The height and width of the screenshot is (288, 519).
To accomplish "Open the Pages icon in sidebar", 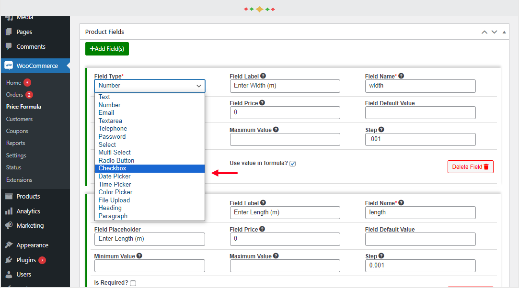I will (x=9, y=32).
